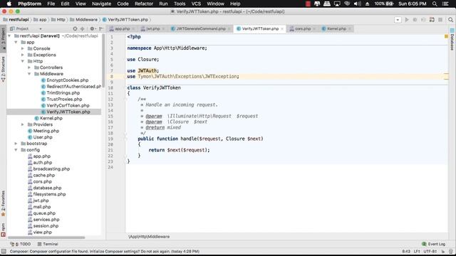Viewport: 456px width, 256px height.
Task: Select TrimStrings.php in the tree
Action: pos(63,93)
